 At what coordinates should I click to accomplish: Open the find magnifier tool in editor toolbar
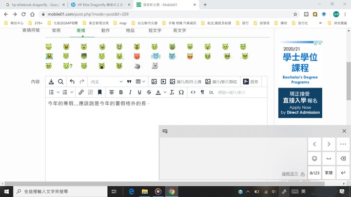coord(60,82)
